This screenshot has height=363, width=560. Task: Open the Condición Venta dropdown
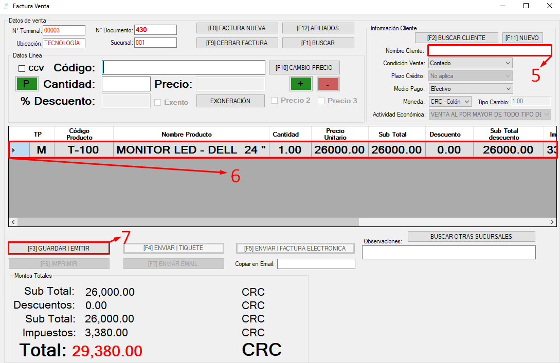471,63
